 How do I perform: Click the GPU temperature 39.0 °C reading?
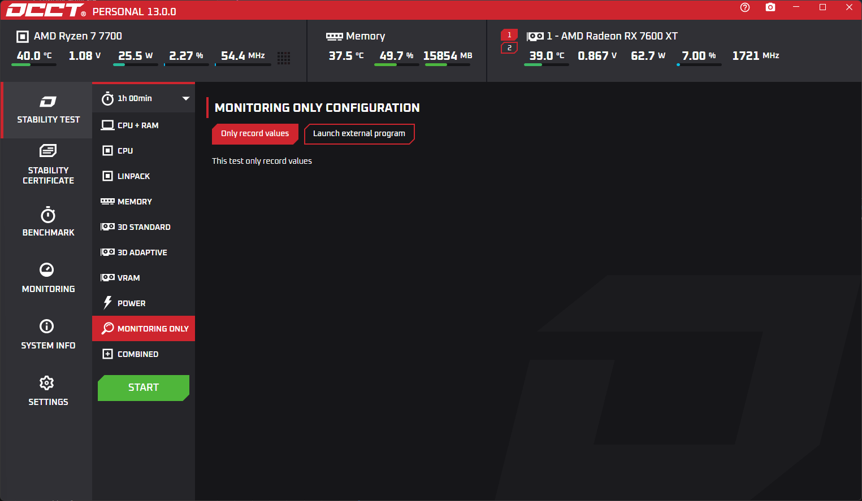coord(547,56)
